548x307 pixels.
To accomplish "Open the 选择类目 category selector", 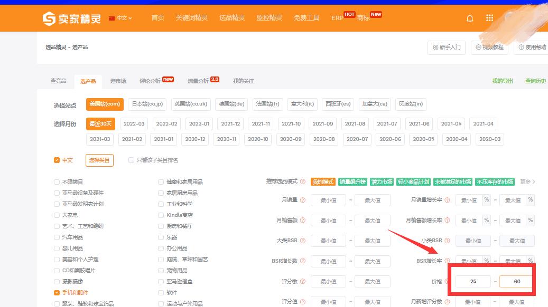I will pos(99,160).
